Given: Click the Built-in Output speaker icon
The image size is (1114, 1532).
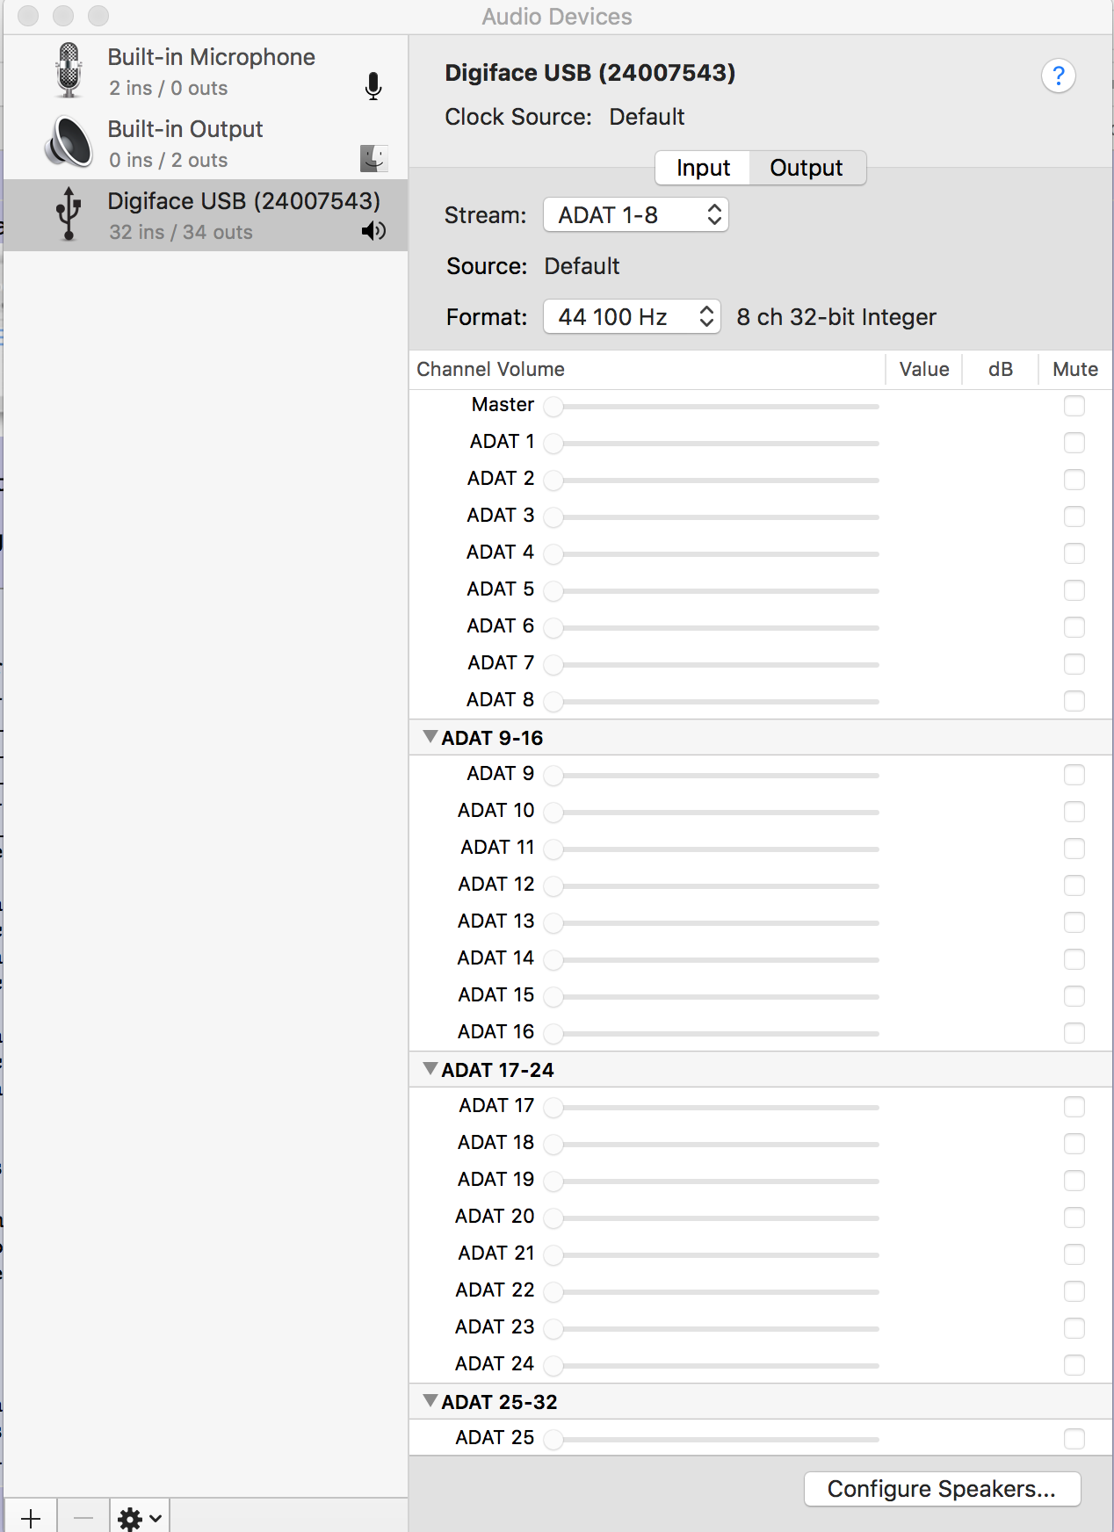Looking at the screenshot, I should pyautogui.click(x=69, y=142).
